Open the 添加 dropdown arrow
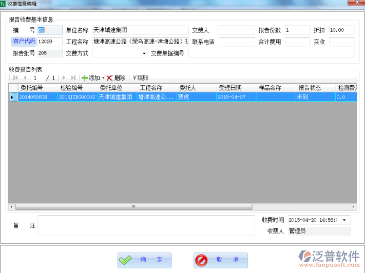365x273 pixels. pos(103,77)
